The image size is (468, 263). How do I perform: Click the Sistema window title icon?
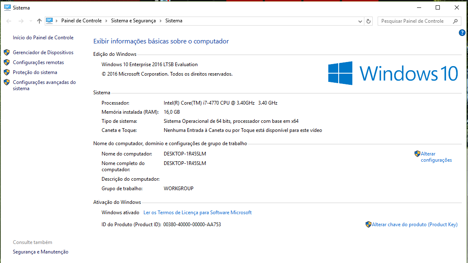tap(7, 7)
